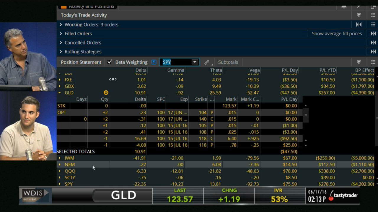Select NEM P/L Day value $14.50
Viewport: 378px width, 212px height.
click(x=290, y=165)
